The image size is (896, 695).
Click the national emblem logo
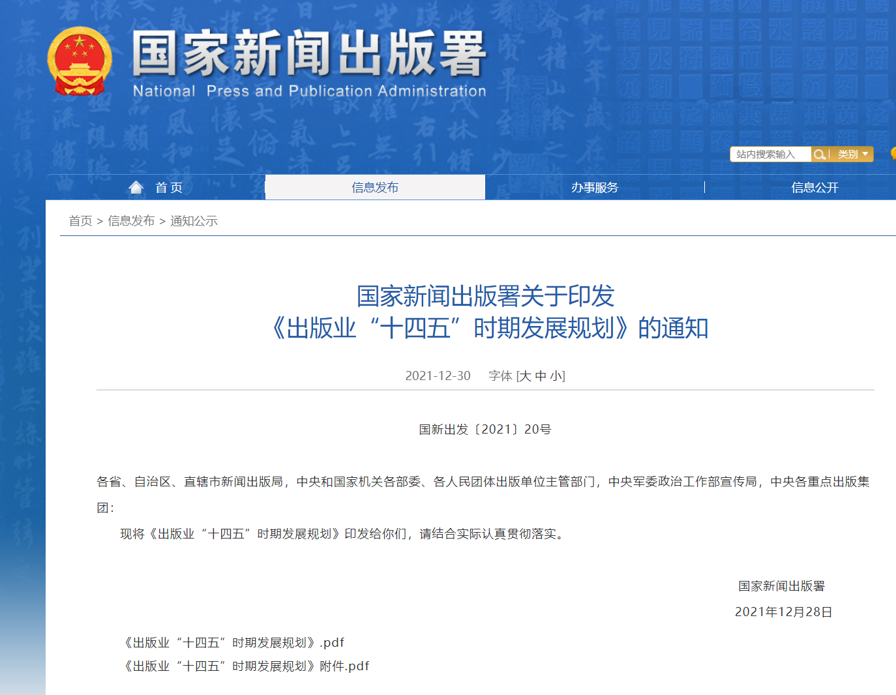80,61
